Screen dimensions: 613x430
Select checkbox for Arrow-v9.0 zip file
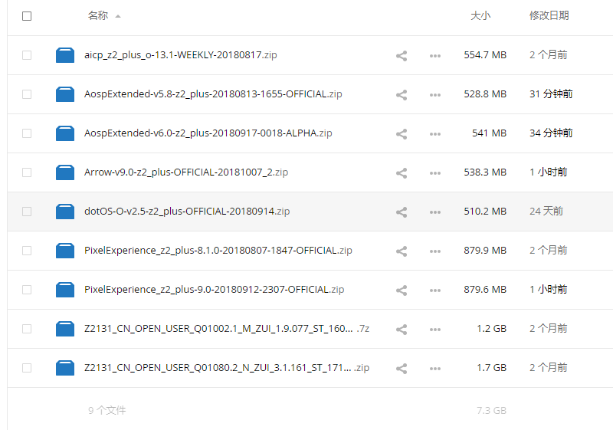pyautogui.click(x=27, y=172)
